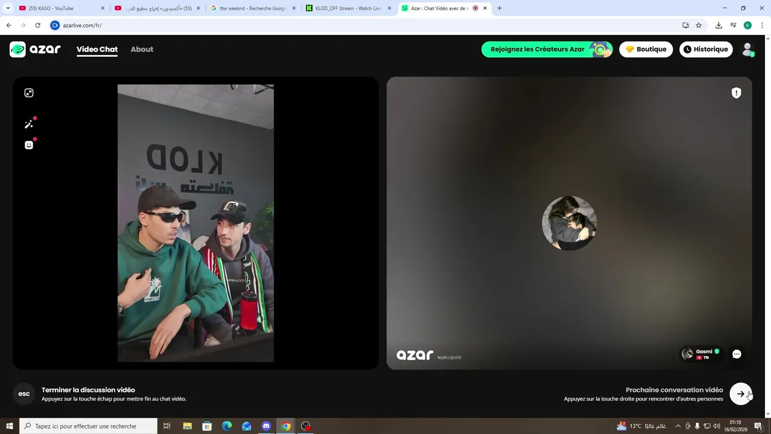Image resolution: width=771 pixels, height=434 pixels.
Task: Click the recording indicator on Azar tab
Action: click(475, 8)
